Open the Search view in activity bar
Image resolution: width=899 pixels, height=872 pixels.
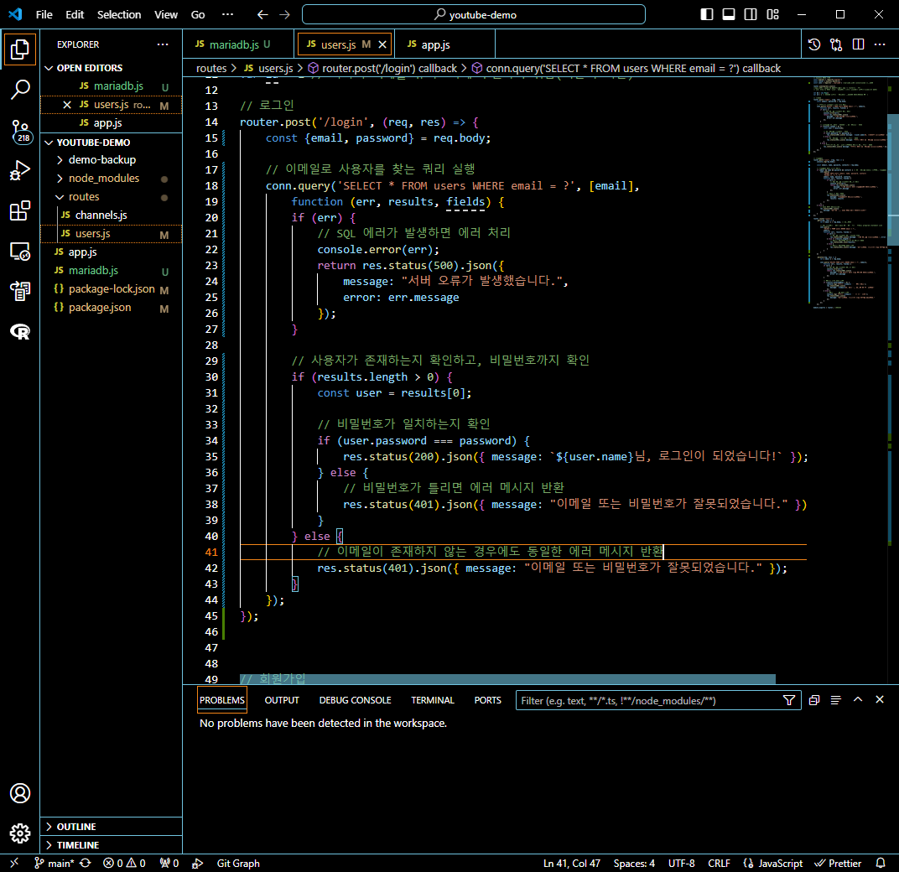(x=20, y=90)
